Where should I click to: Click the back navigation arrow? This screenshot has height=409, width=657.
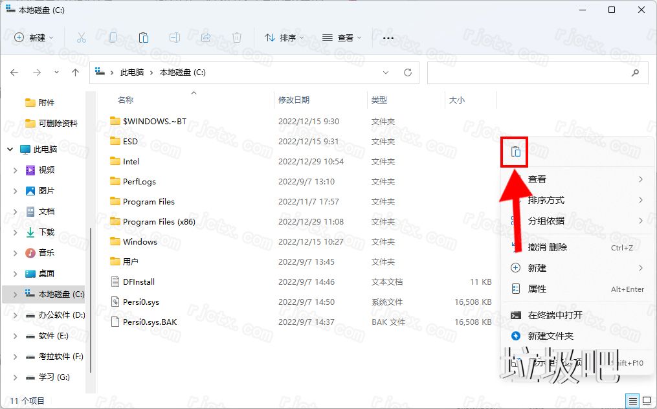coord(14,72)
